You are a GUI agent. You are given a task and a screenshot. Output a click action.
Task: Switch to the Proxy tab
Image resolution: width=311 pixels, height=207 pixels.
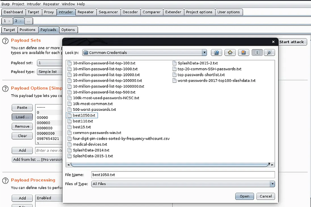click(x=49, y=12)
